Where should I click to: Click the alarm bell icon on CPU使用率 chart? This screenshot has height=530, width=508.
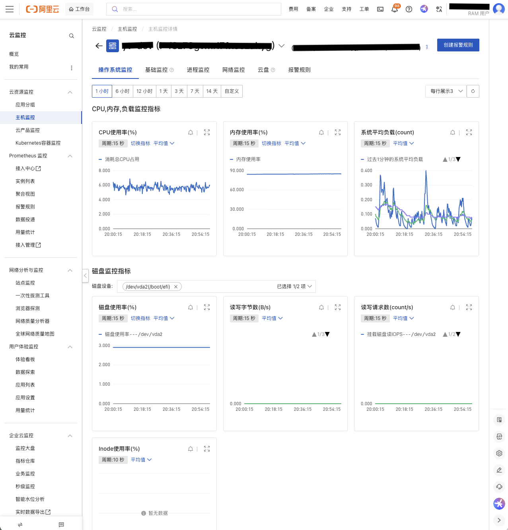click(191, 133)
